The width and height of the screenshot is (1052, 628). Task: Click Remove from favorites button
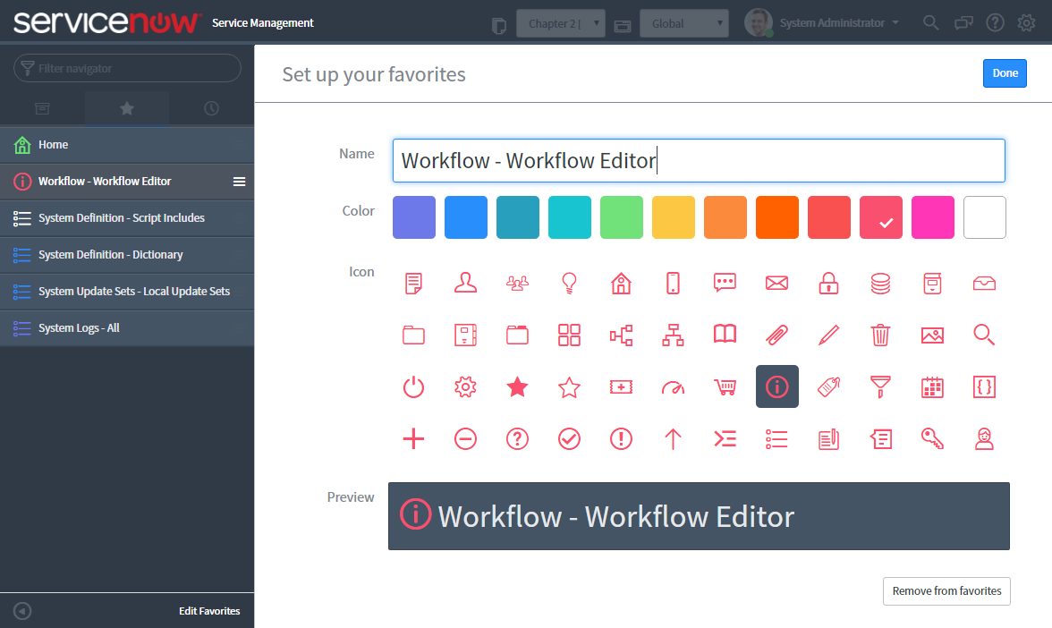[946, 591]
